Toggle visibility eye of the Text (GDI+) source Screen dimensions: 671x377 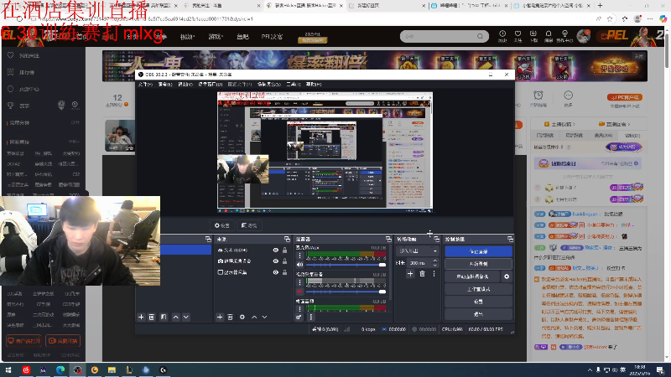click(x=276, y=250)
